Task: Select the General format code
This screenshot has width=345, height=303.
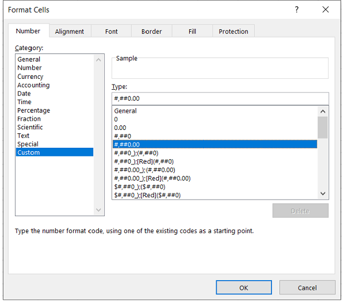Action: [125, 111]
